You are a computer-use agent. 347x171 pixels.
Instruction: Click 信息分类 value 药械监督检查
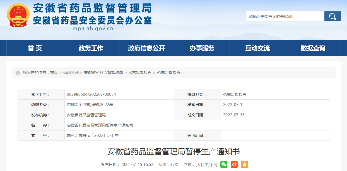pos(235,94)
